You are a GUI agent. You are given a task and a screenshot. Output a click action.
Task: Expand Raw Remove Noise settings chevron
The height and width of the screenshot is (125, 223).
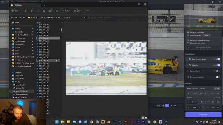pyautogui.click(x=187, y=59)
